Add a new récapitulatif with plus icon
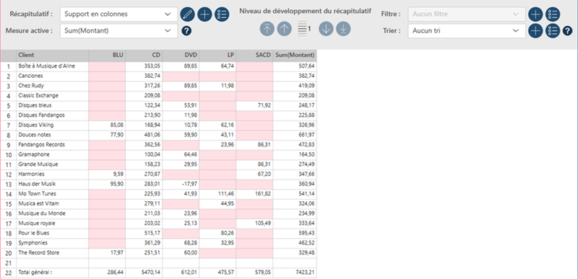This screenshot has height=279, width=578. [204, 14]
